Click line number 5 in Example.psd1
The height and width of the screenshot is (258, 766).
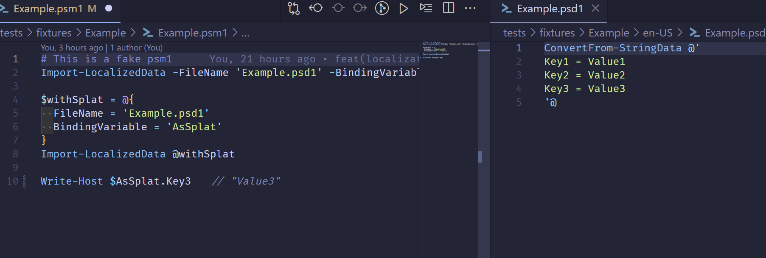click(519, 102)
